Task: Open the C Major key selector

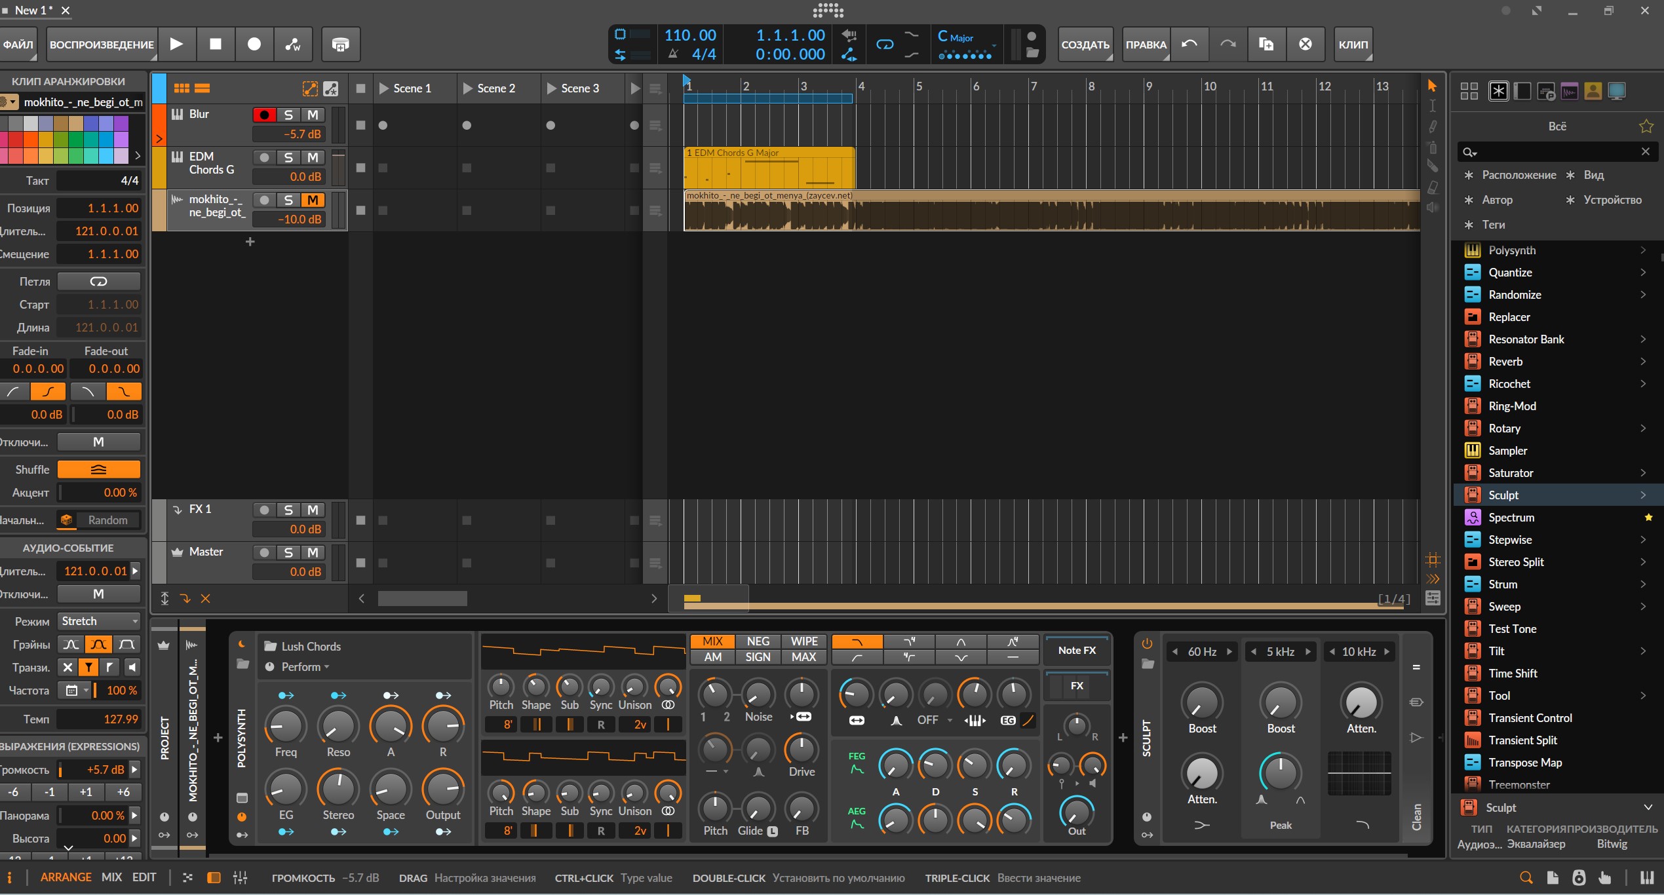Action: (x=966, y=44)
